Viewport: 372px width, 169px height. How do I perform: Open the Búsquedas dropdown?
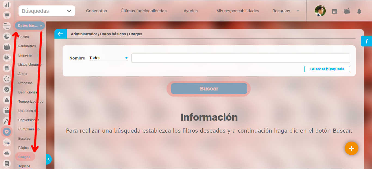(47, 11)
